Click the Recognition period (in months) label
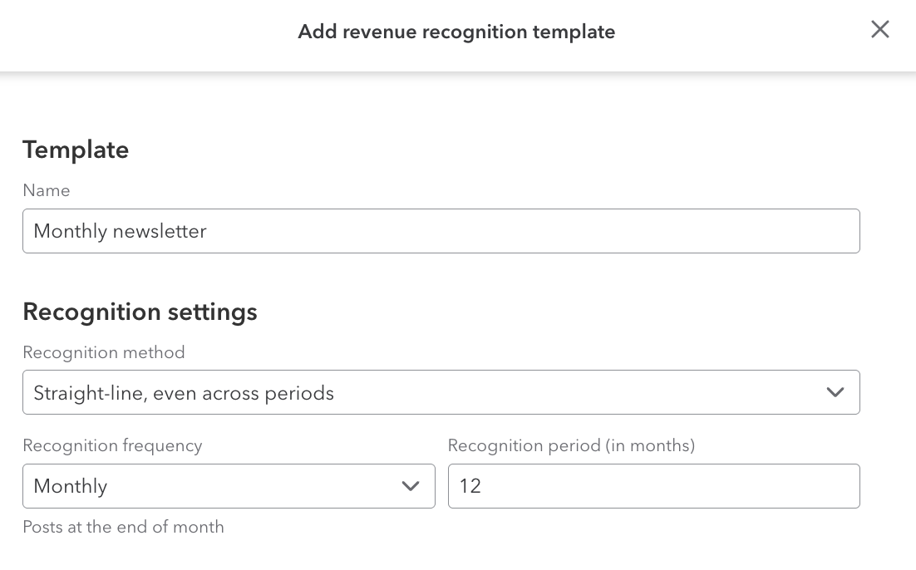 [x=571, y=445]
